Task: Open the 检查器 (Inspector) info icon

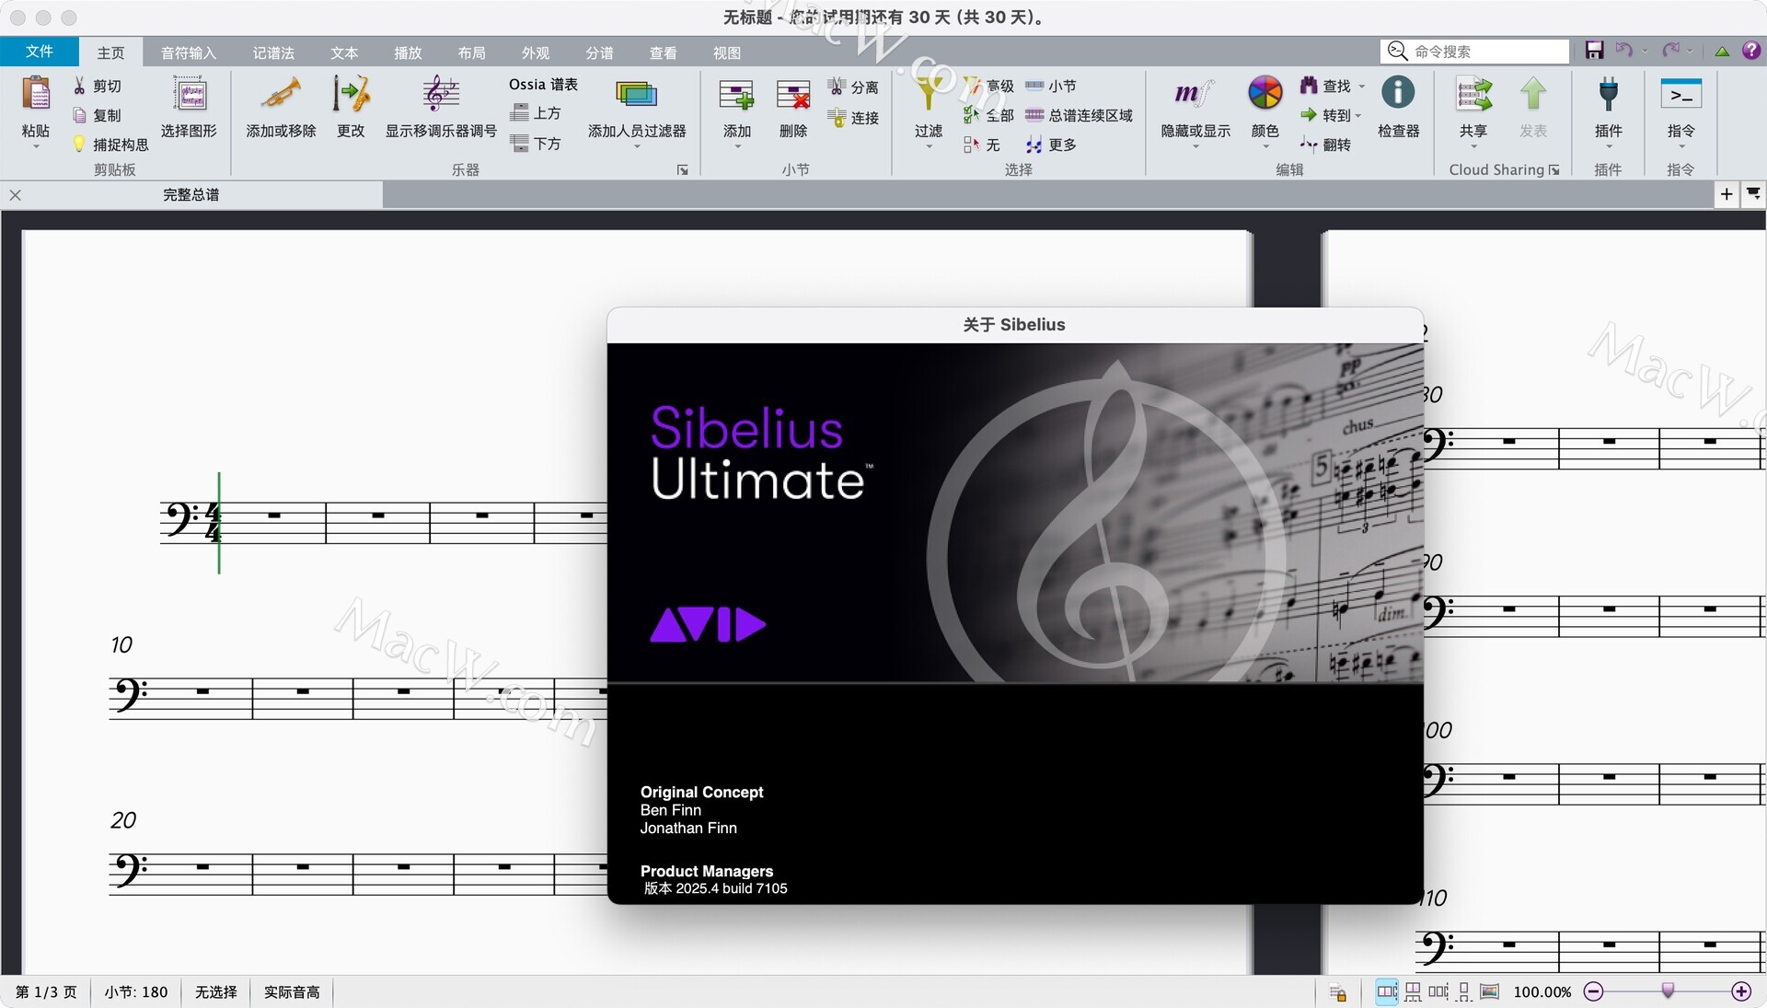Action: tap(1398, 92)
